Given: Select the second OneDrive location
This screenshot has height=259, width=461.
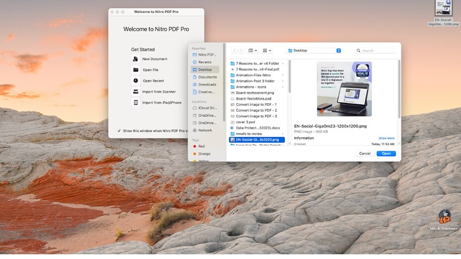Looking at the screenshot, I should pos(205,123).
